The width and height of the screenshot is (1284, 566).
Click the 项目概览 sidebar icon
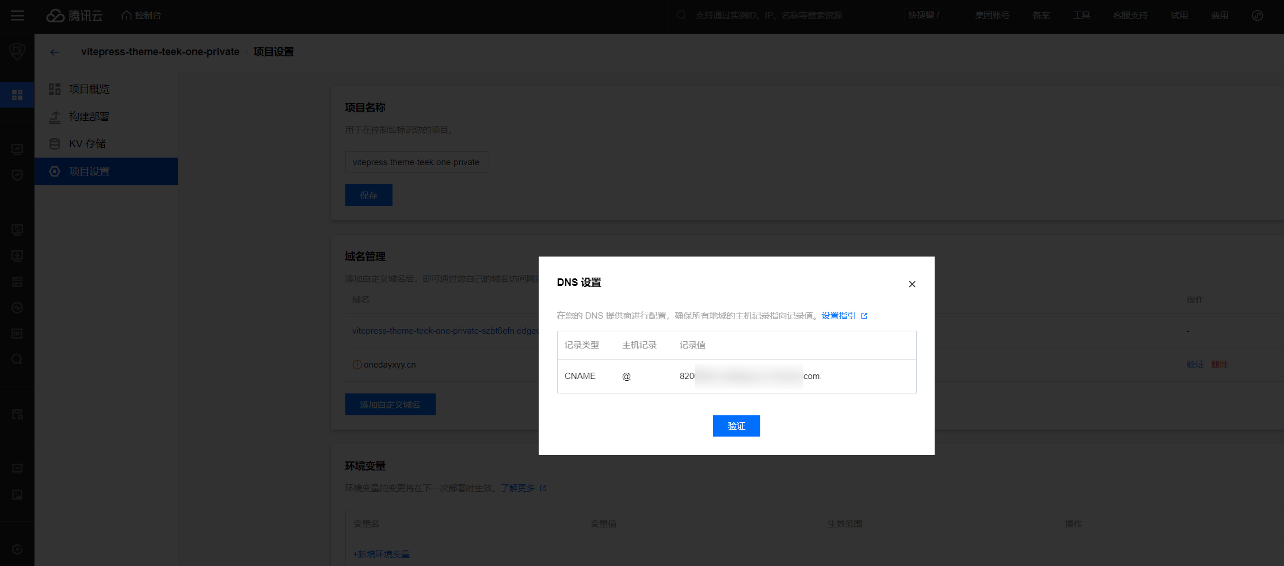(x=55, y=89)
